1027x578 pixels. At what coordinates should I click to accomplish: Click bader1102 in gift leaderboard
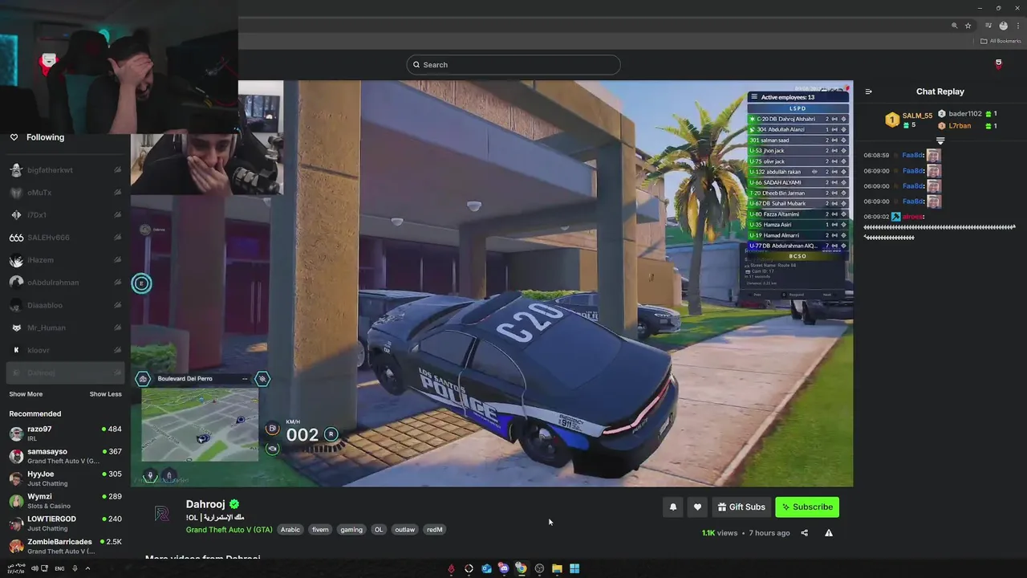(x=965, y=114)
